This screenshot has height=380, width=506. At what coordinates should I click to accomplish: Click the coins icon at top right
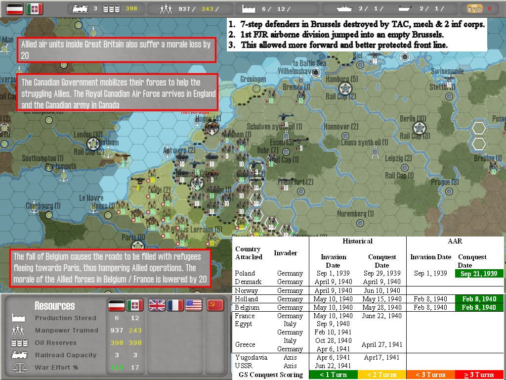click(x=475, y=9)
